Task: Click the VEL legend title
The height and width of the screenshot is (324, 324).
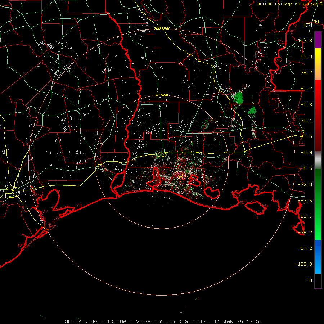Action: [316, 22]
